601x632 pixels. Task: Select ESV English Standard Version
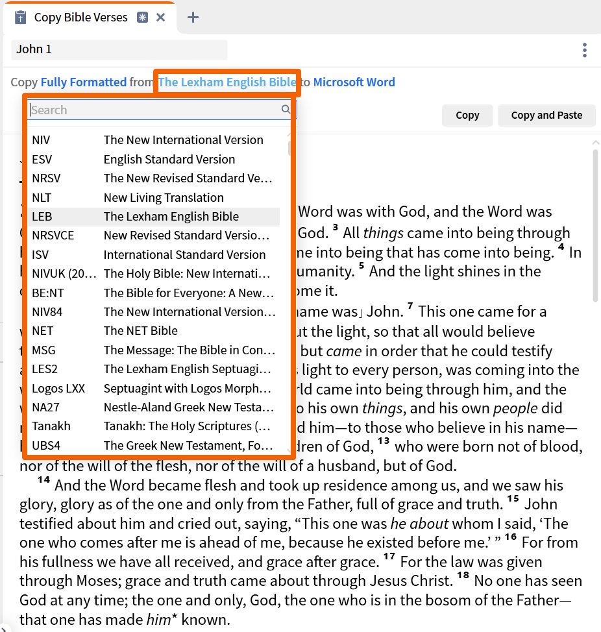154,159
